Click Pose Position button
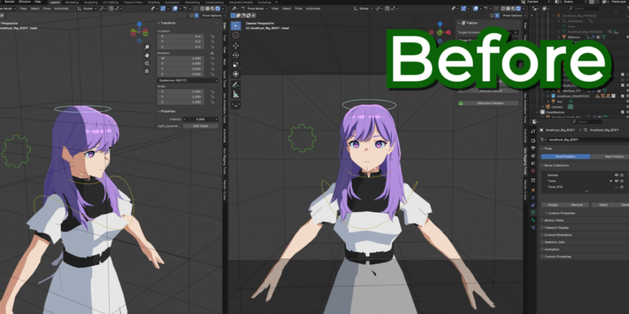The image size is (629, 314). click(566, 157)
